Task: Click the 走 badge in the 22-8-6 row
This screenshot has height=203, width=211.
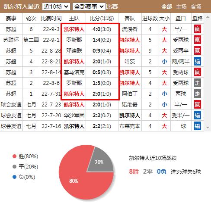Action: tap(197, 83)
